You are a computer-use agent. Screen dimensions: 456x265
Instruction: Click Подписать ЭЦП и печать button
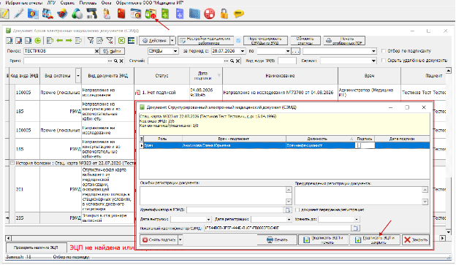tap(323, 240)
